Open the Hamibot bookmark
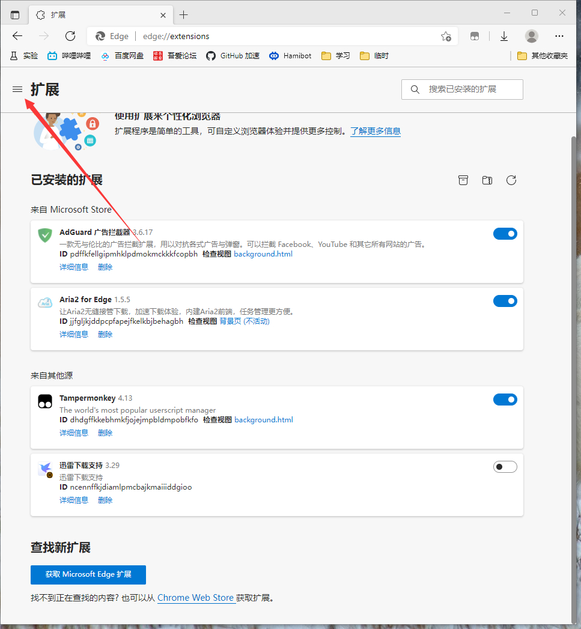Viewport: 581px width, 629px height. (x=290, y=56)
